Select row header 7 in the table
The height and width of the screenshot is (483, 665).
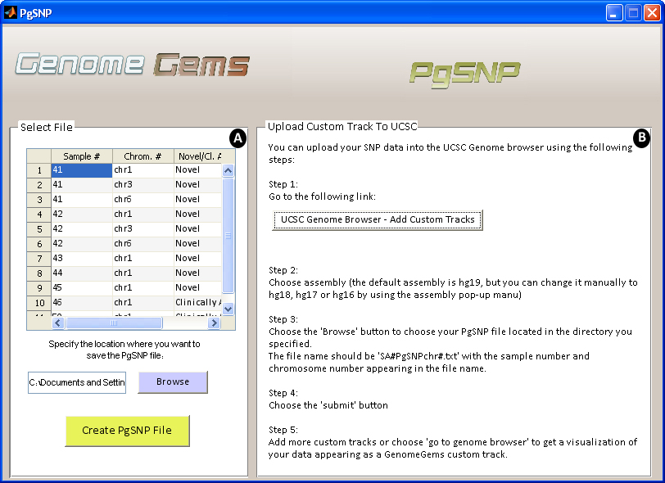[x=39, y=259]
